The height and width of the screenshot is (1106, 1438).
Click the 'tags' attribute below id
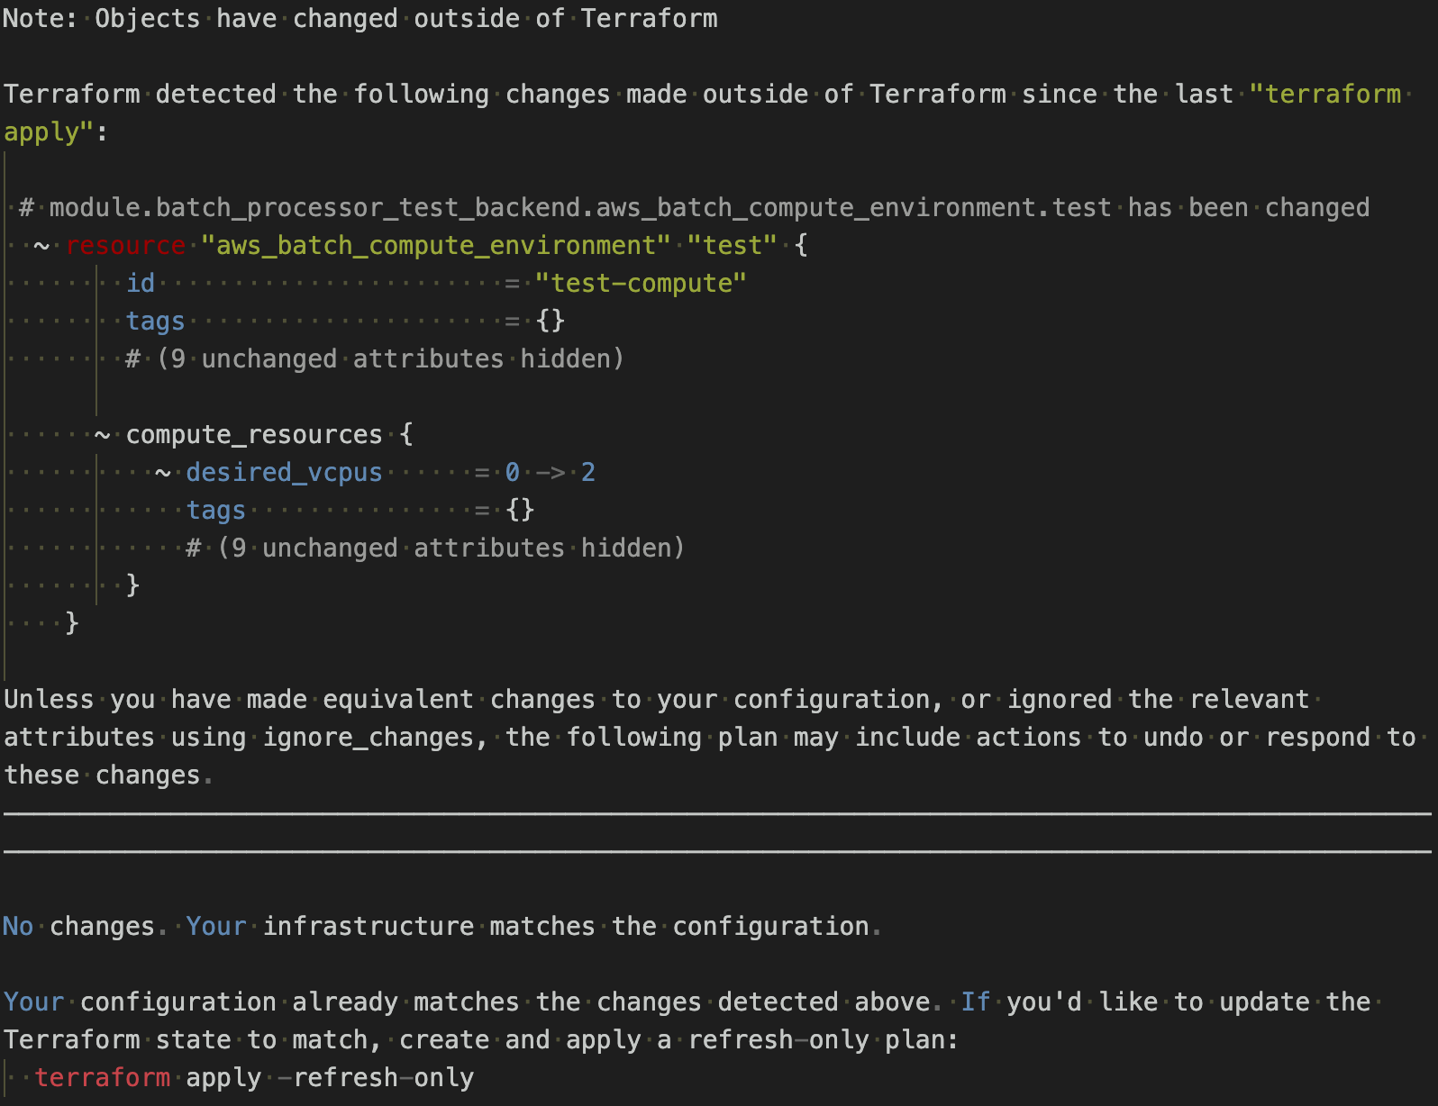(155, 321)
